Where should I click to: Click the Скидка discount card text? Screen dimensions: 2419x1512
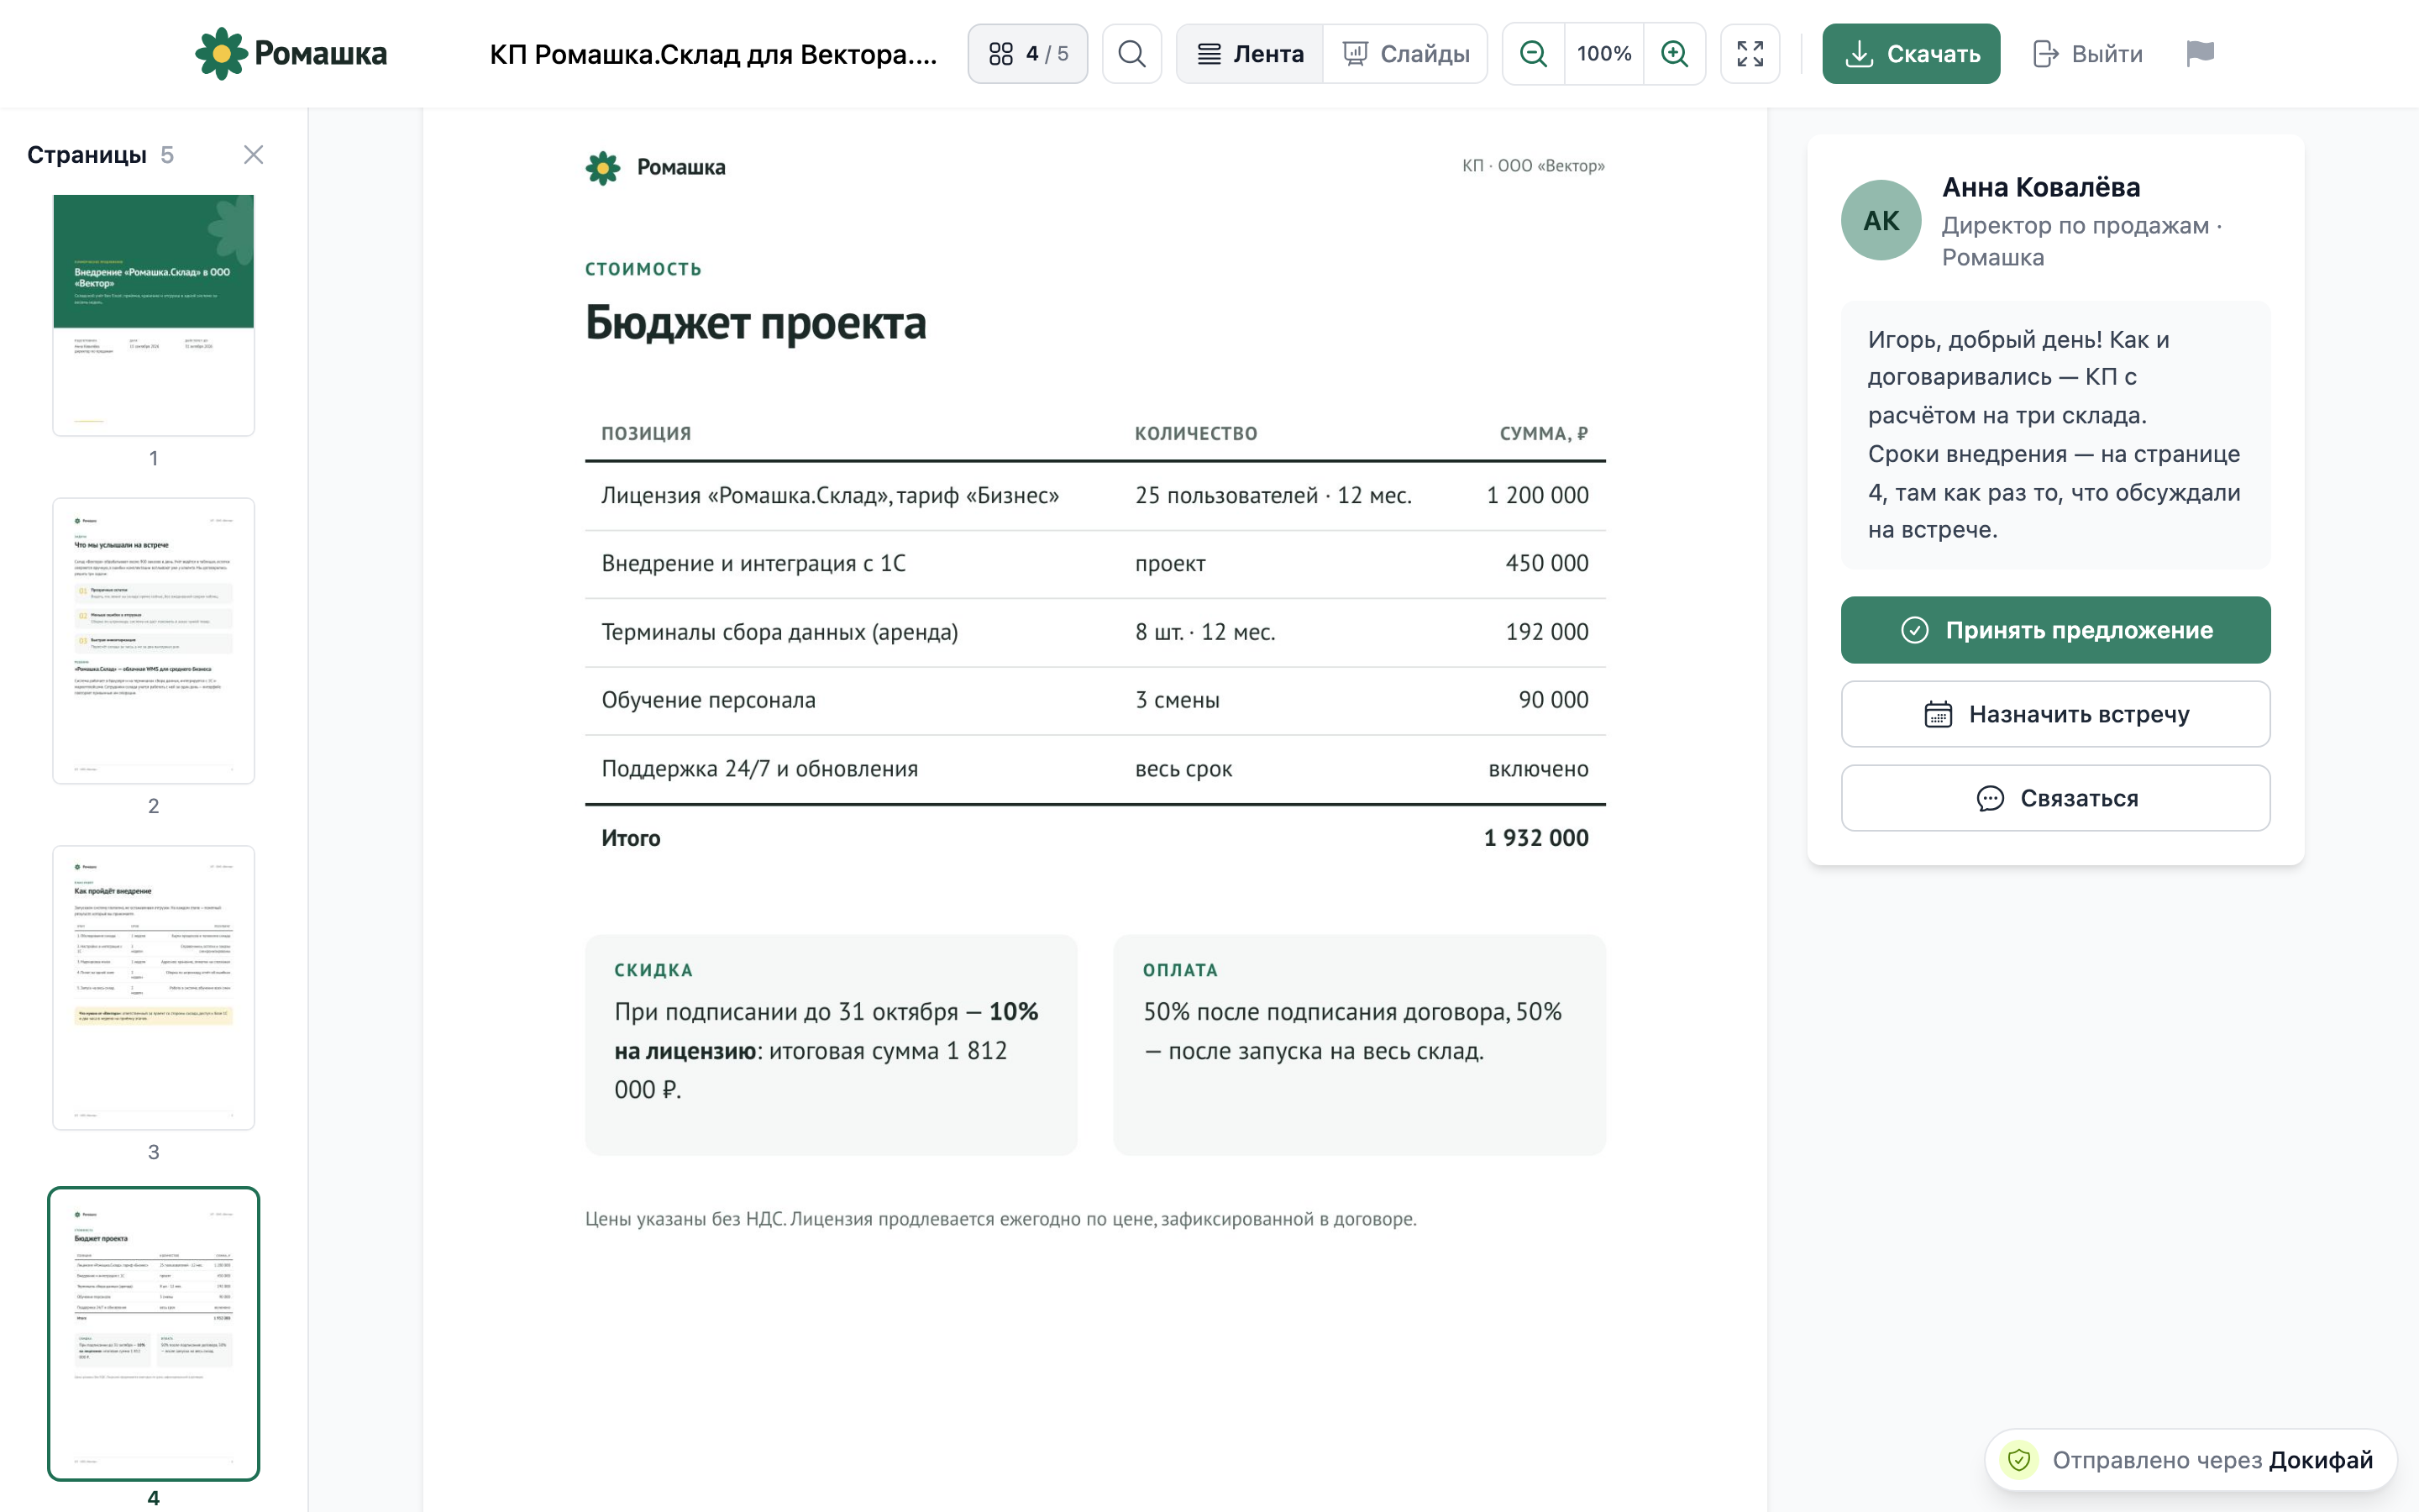(x=826, y=1051)
